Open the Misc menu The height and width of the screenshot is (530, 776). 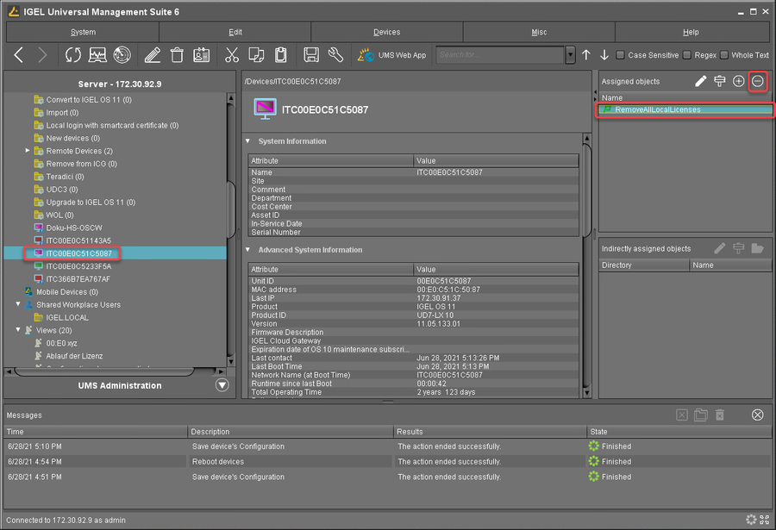(539, 32)
